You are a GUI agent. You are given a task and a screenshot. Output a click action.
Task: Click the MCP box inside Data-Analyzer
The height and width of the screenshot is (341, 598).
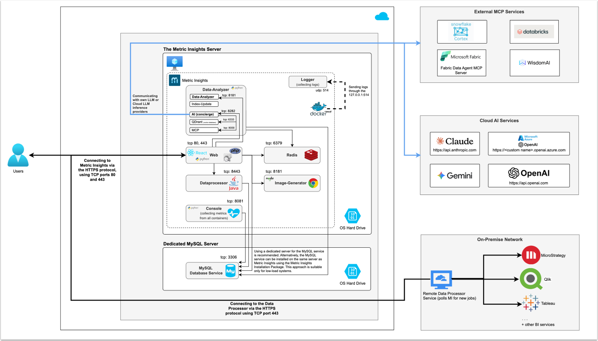pyautogui.click(x=203, y=130)
